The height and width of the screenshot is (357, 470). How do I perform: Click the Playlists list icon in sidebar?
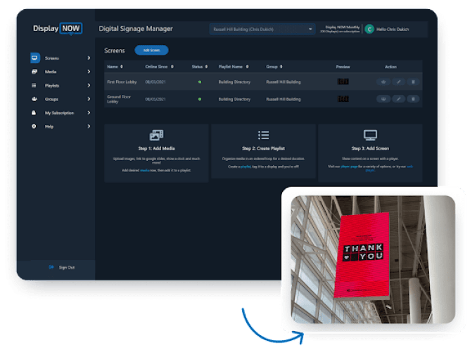pyautogui.click(x=34, y=86)
